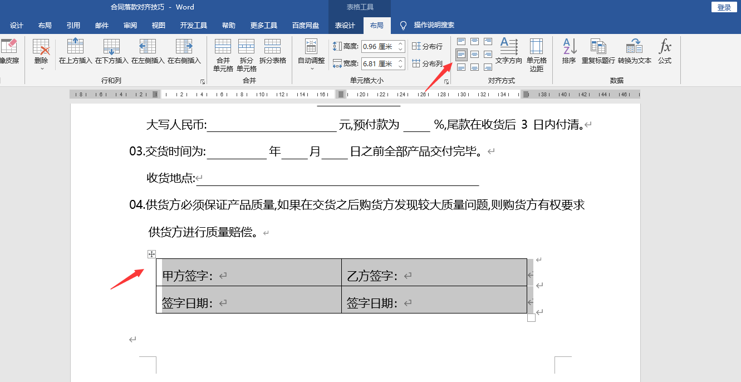Open the 更多工具 tab
Screen dimensions: 741x382
coord(264,26)
